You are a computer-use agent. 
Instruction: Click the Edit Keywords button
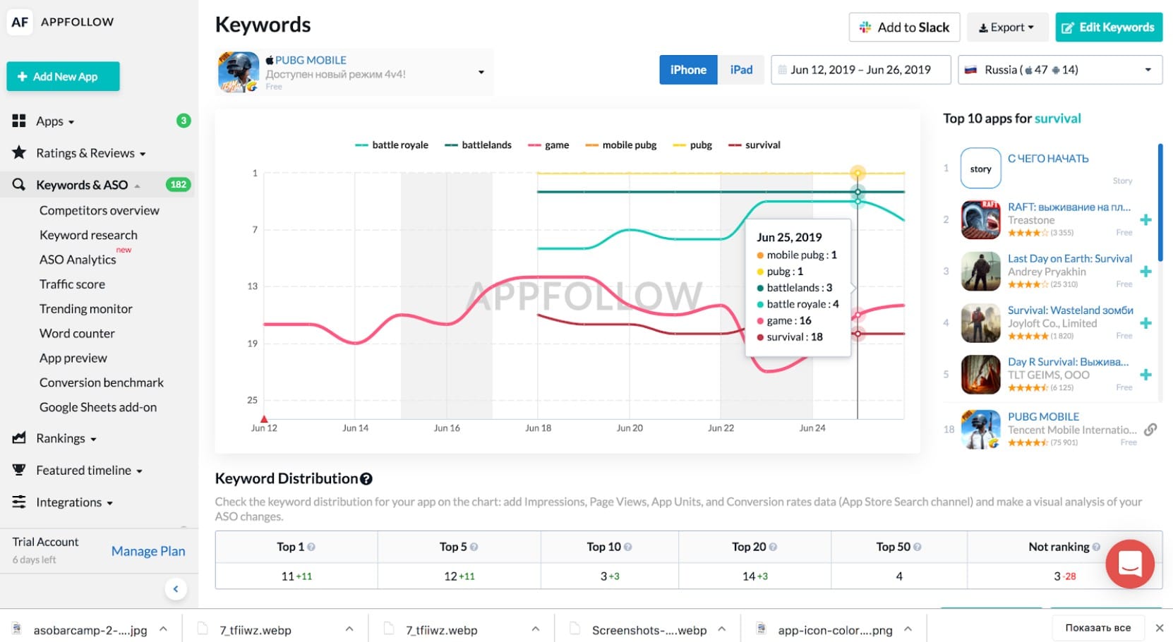[x=1108, y=27]
